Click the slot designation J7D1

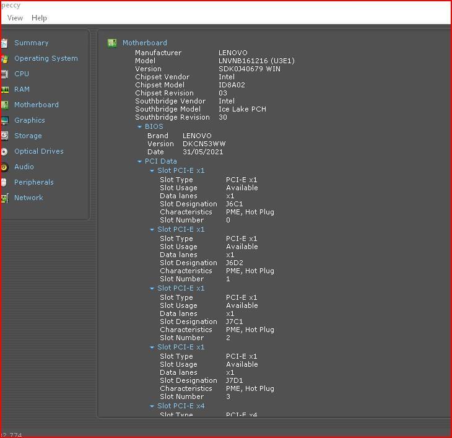tap(235, 380)
